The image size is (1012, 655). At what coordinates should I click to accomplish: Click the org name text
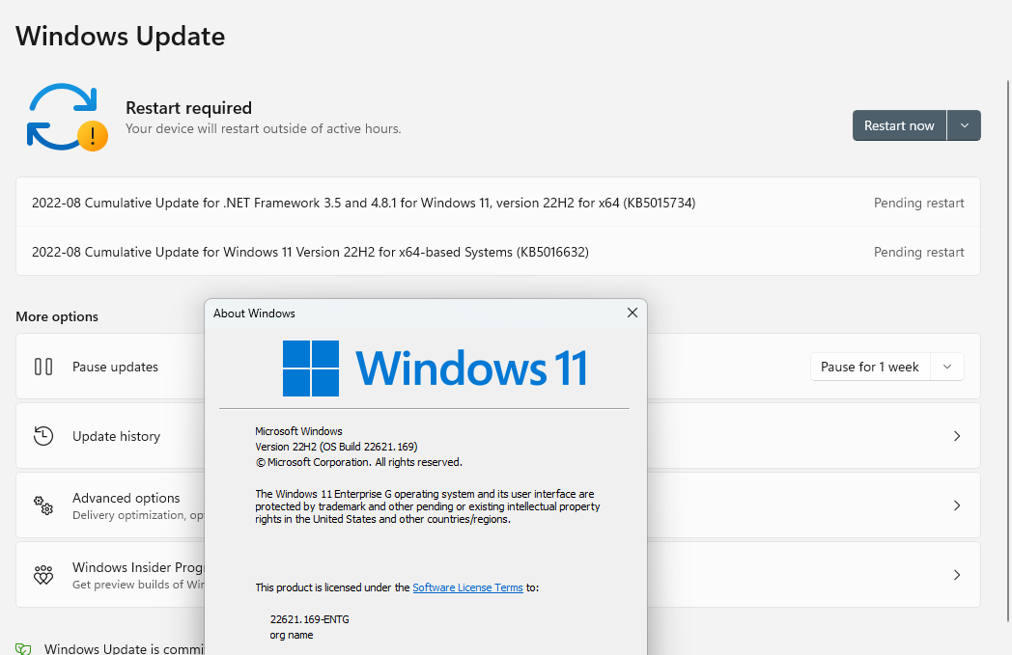click(x=291, y=635)
